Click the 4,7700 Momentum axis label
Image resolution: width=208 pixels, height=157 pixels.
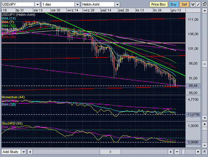pyautogui.click(x=193, y=99)
